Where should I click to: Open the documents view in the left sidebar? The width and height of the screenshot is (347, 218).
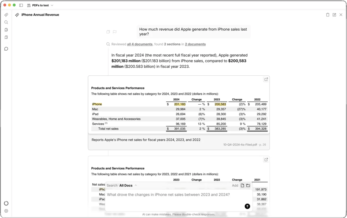[x=6, y=30]
